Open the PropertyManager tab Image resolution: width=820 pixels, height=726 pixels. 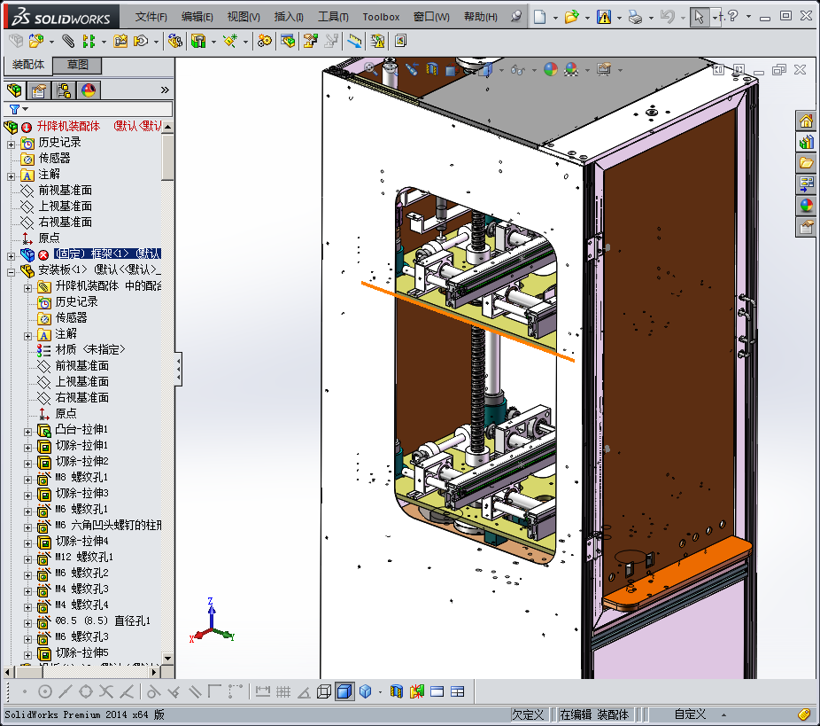pos(39,90)
